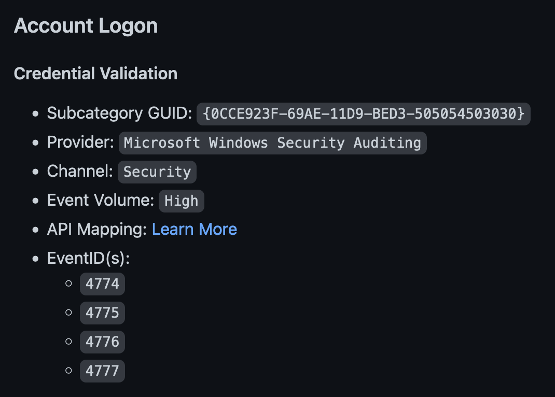This screenshot has width=555, height=397.
Task: Select the High event volume value
Action: pyautogui.click(x=181, y=201)
